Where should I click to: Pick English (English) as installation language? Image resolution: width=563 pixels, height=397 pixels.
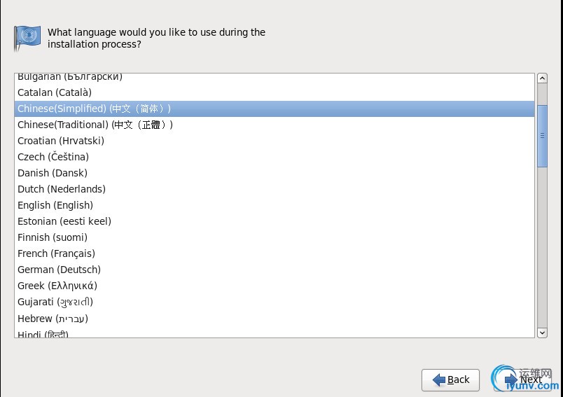coord(55,205)
